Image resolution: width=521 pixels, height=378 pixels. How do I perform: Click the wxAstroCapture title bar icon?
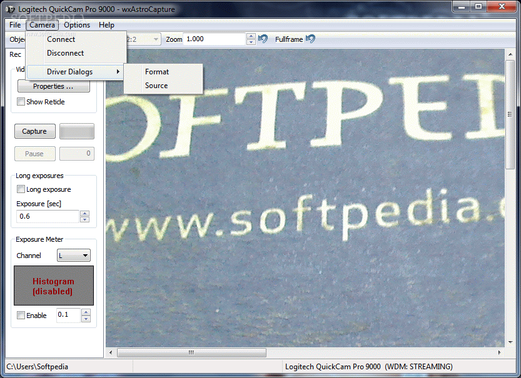point(10,9)
